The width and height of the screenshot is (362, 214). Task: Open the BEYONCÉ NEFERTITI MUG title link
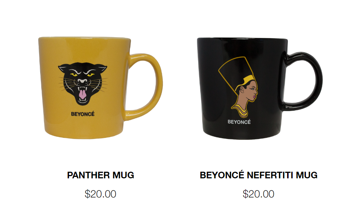(x=259, y=175)
